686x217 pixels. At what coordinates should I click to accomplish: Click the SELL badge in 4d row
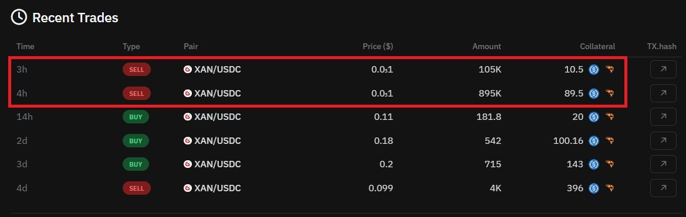pos(137,188)
